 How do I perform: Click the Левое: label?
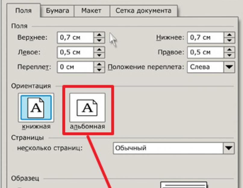pyautogui.click(x=29, y=52)
